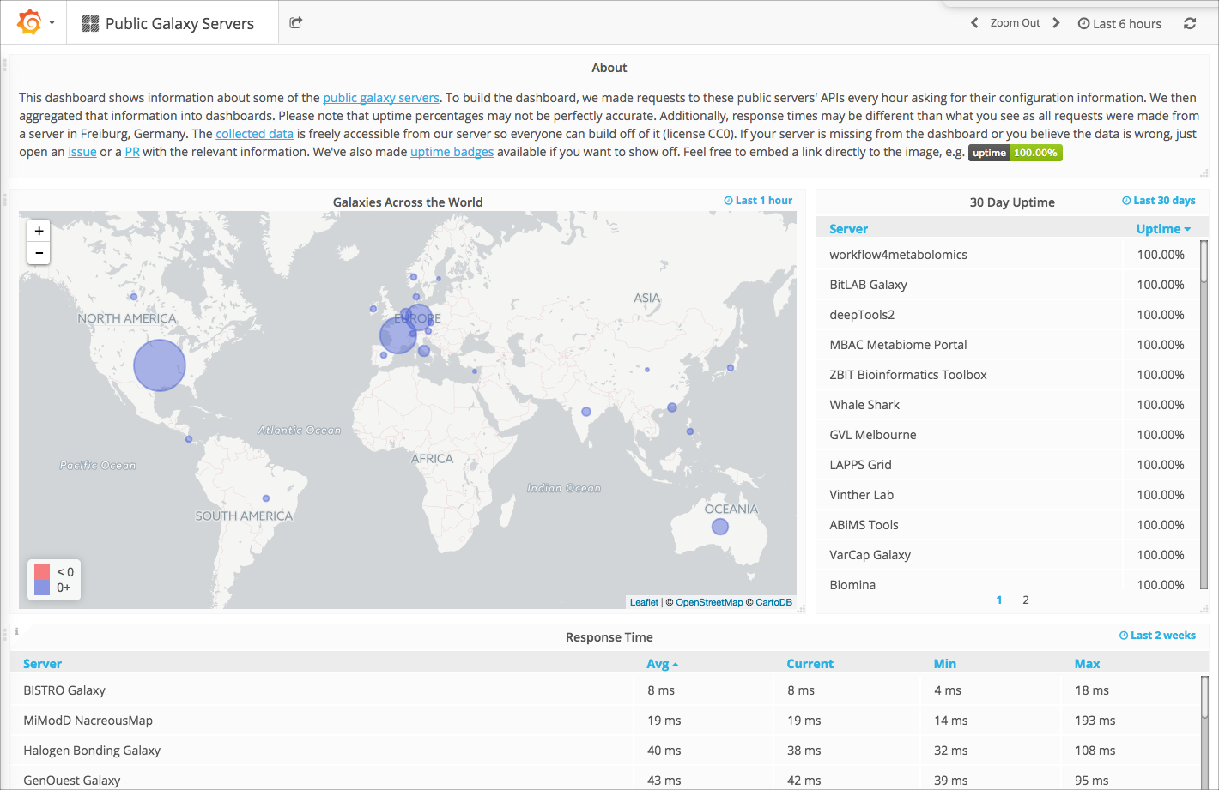Viewport: 1219px width, 790px height.
Task: Open the public galaxy servers link
Action: pyautogui.click(x=381, y=98)
